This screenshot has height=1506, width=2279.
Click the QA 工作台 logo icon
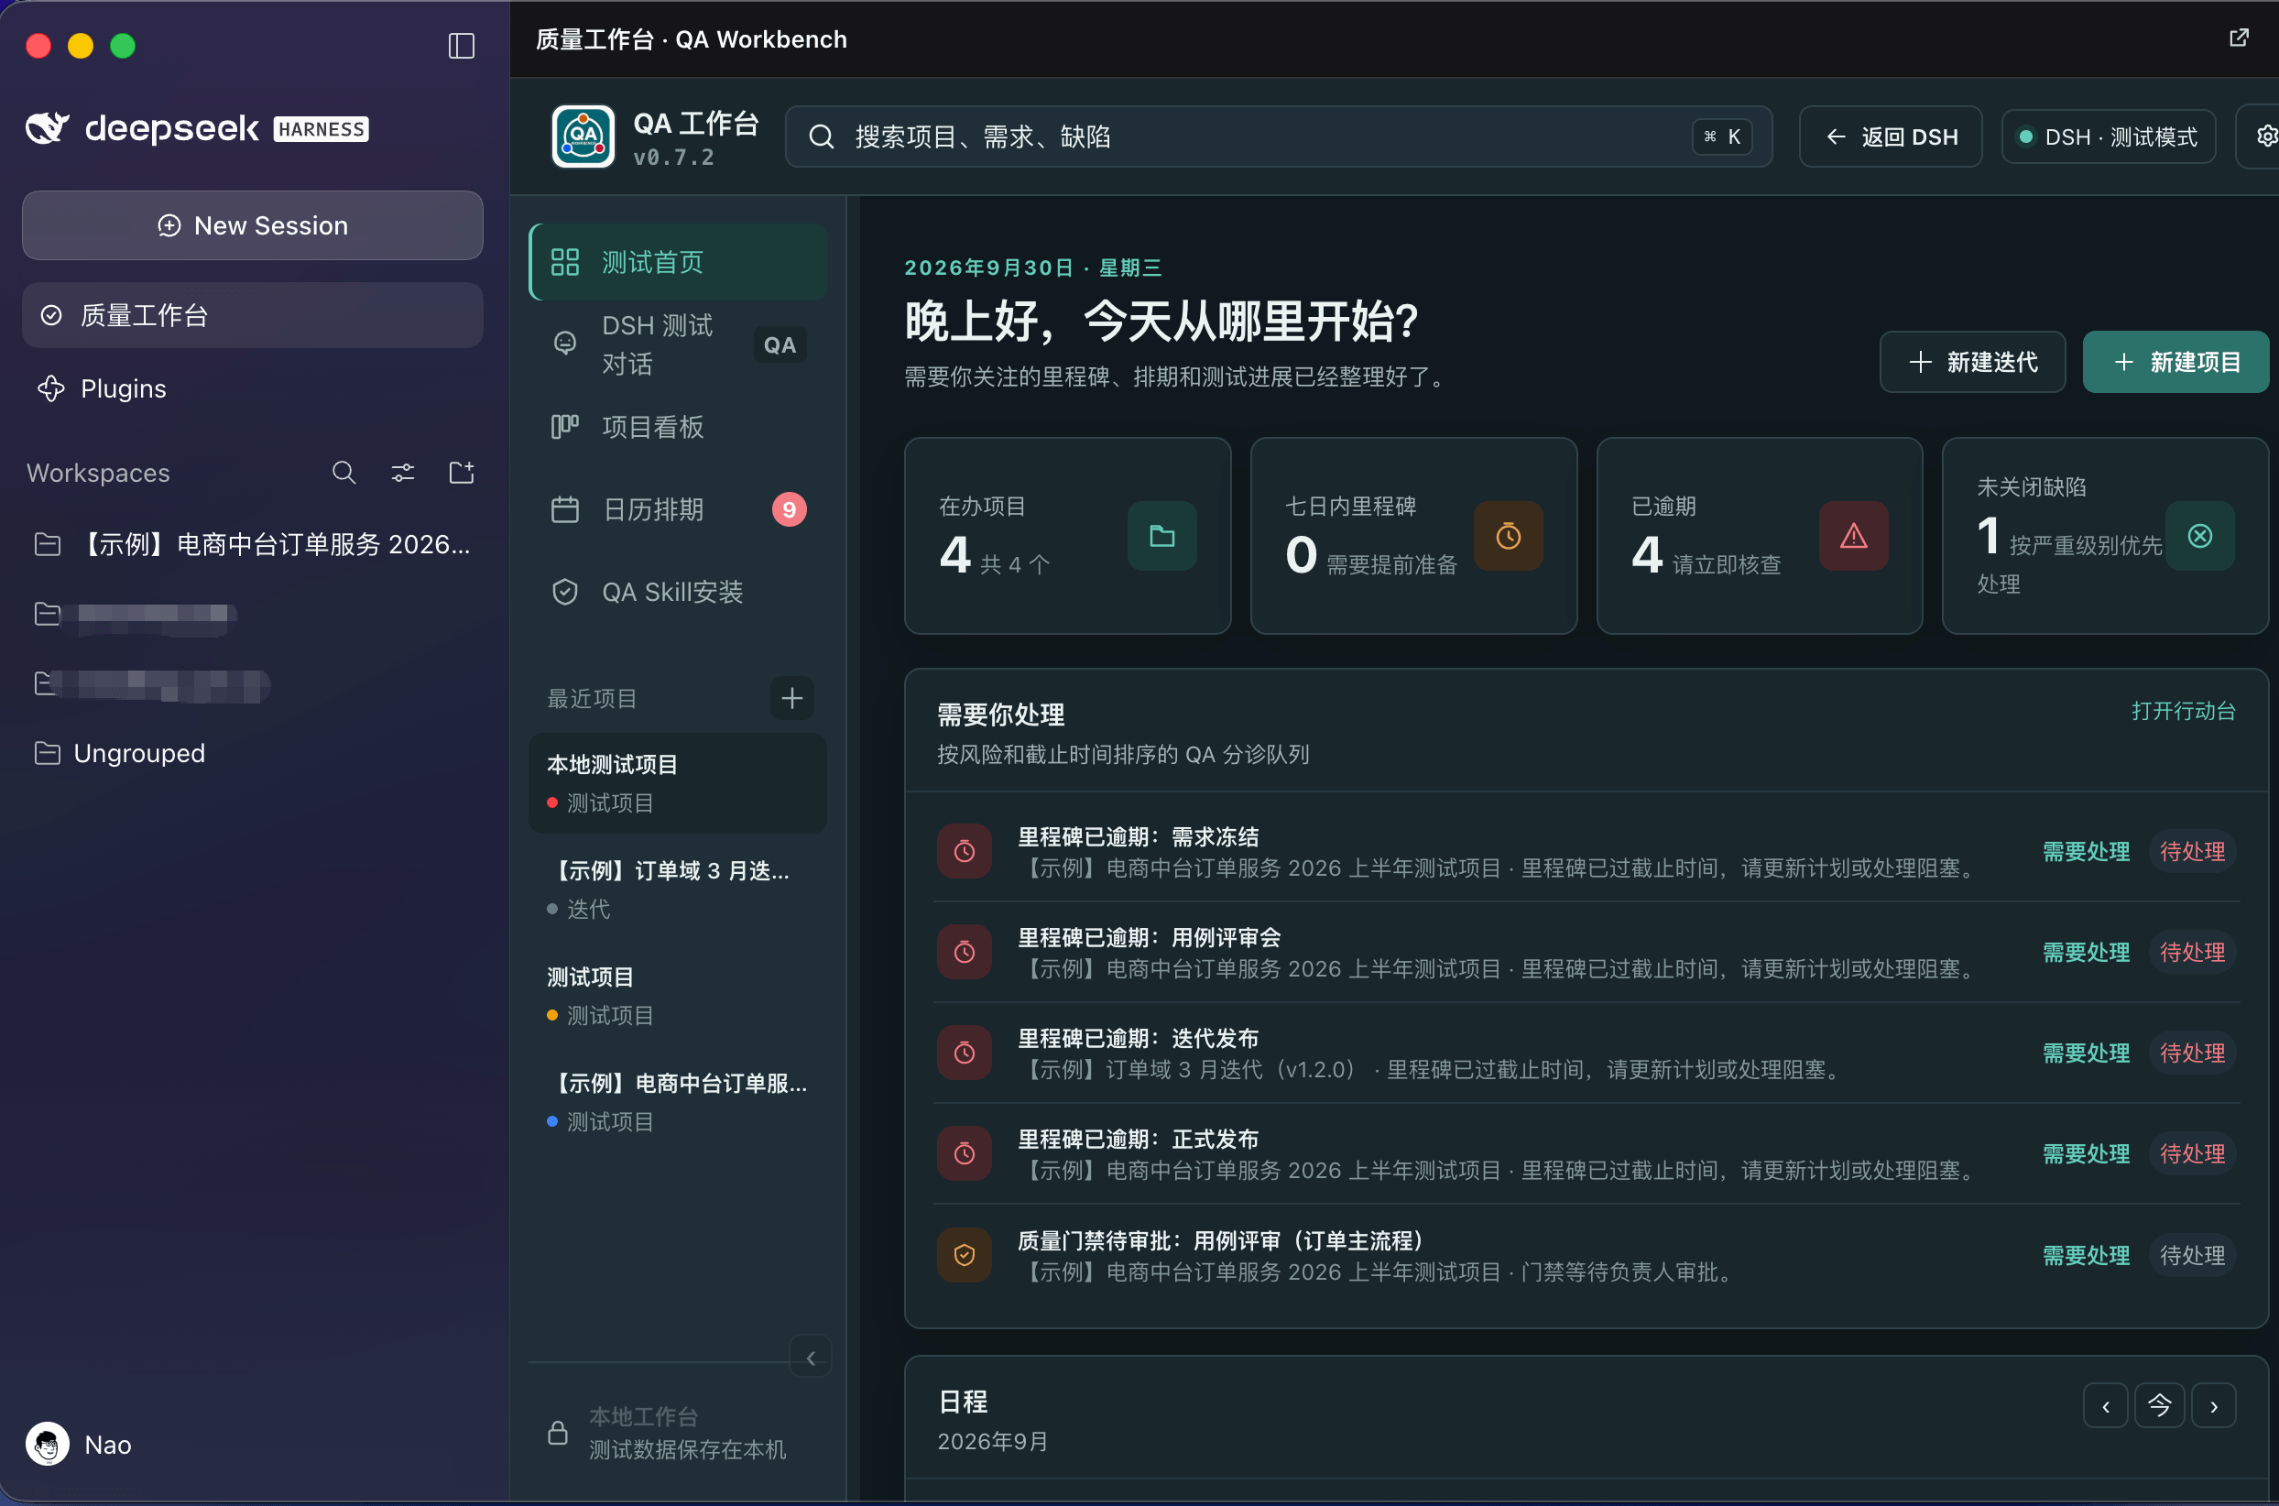click(583, 136)
